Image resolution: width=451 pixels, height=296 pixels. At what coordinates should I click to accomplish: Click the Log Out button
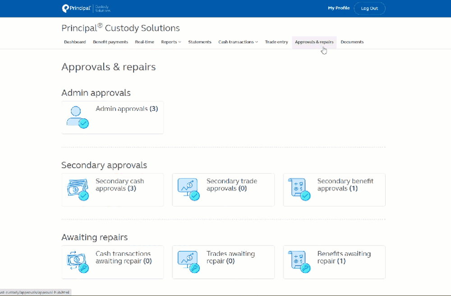(369, 8)
